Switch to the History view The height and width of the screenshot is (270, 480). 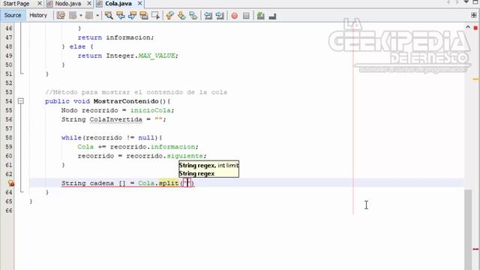(x=38, y=15)
